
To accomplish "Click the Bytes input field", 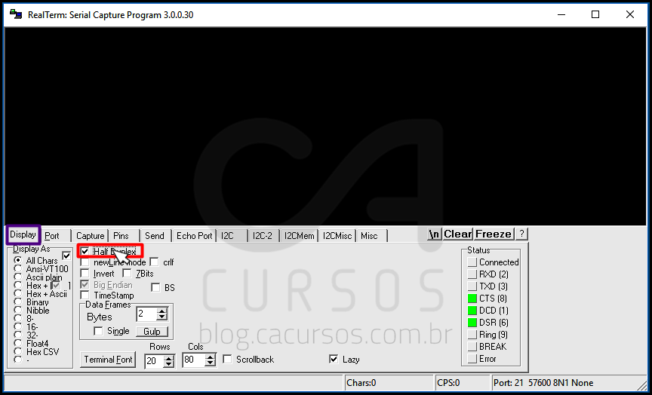I will click(x=147, y=314).
